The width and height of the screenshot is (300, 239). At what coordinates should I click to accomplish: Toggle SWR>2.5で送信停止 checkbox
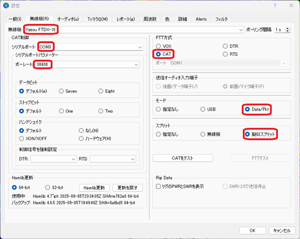tap(244, 187)
